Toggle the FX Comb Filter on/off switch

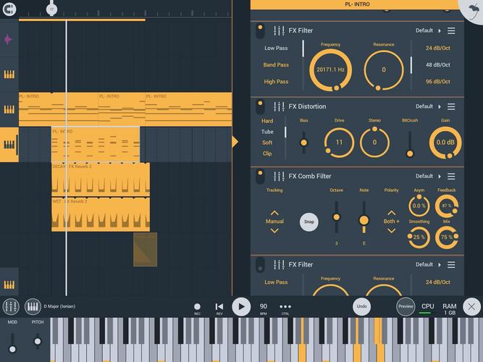click(x=260, y=176)
